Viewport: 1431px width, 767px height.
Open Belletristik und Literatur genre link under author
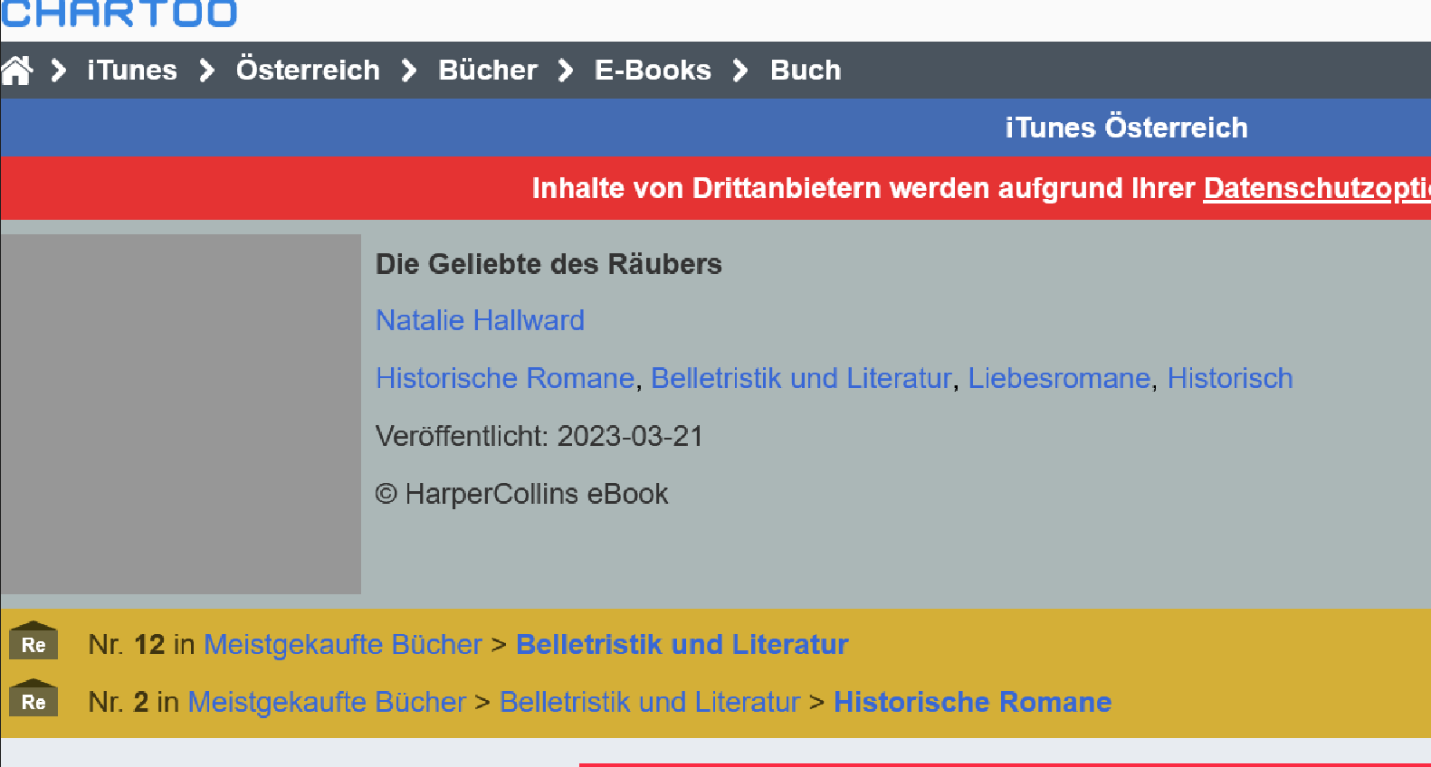[801, 378]
